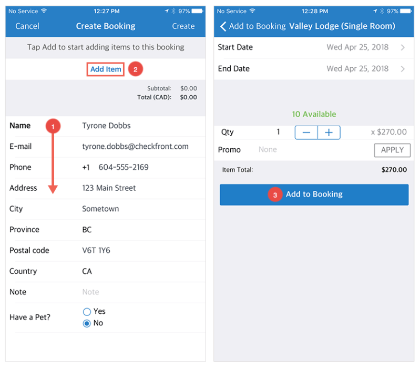420x368 pixels.
Task: Tap the Add Item link
Action: [x=106, y=69]
